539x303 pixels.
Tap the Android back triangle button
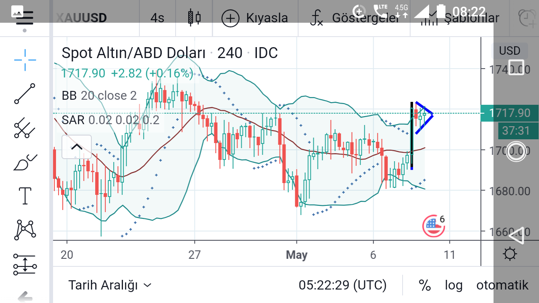[516, 235]
